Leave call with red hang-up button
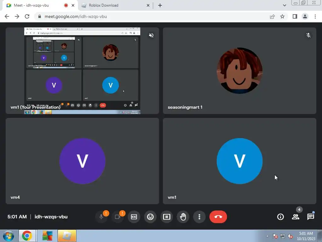The image size is (322, 242). click(218, 217)
